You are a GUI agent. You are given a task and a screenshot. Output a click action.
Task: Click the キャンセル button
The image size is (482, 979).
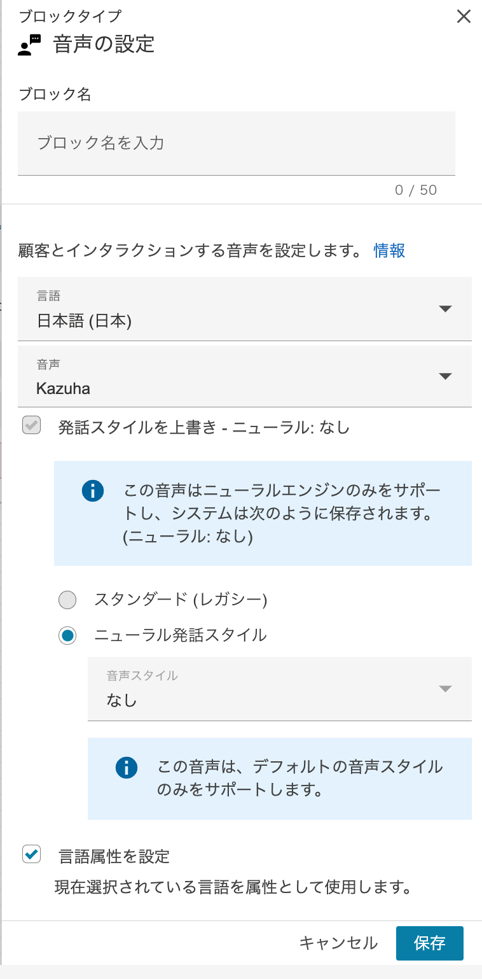(339, 943)
